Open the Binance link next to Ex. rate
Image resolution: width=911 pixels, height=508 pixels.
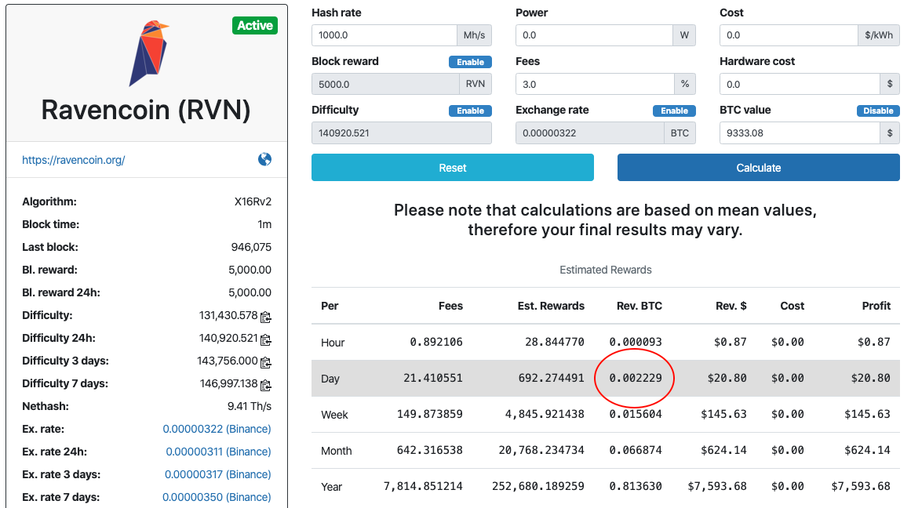[218, 429]
